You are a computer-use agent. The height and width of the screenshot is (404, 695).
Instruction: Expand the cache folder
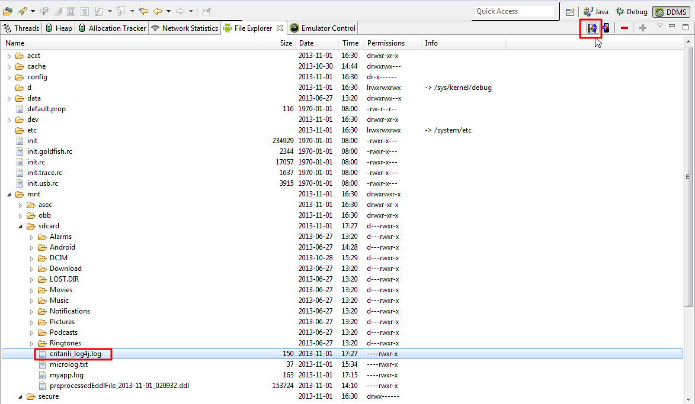click(9, 67)
